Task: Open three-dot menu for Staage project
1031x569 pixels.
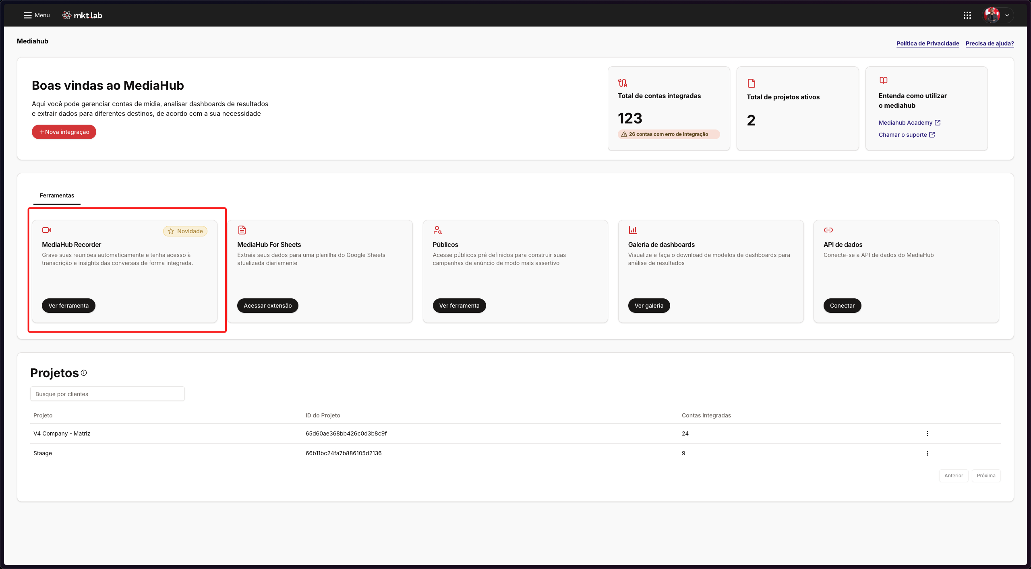Action: (x=927, y=453)
